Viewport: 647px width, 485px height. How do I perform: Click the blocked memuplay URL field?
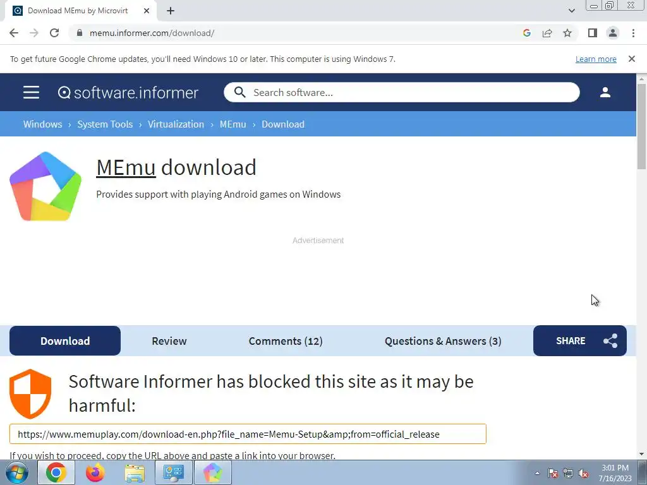(x=248, y=434)
